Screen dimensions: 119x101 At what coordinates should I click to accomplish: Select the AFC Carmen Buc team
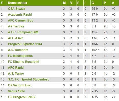point(21,21)
